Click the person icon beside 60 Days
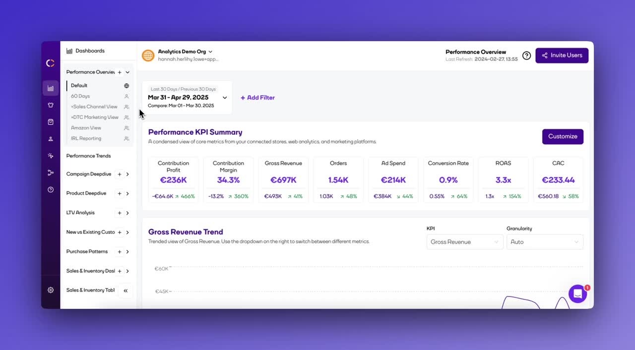This screenshot has height=350, width=635. tap(127, 96)
